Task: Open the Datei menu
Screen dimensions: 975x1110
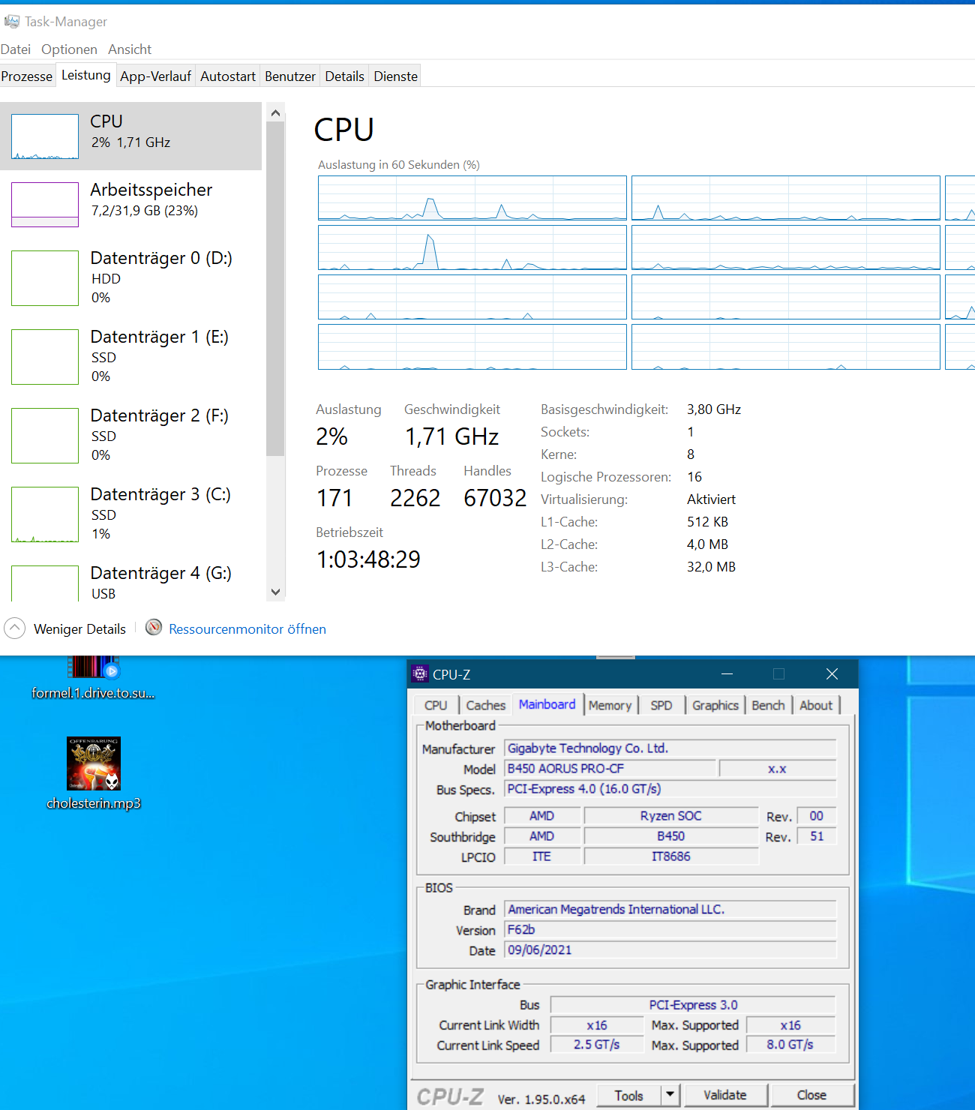Action: click(x=16, y=49)
